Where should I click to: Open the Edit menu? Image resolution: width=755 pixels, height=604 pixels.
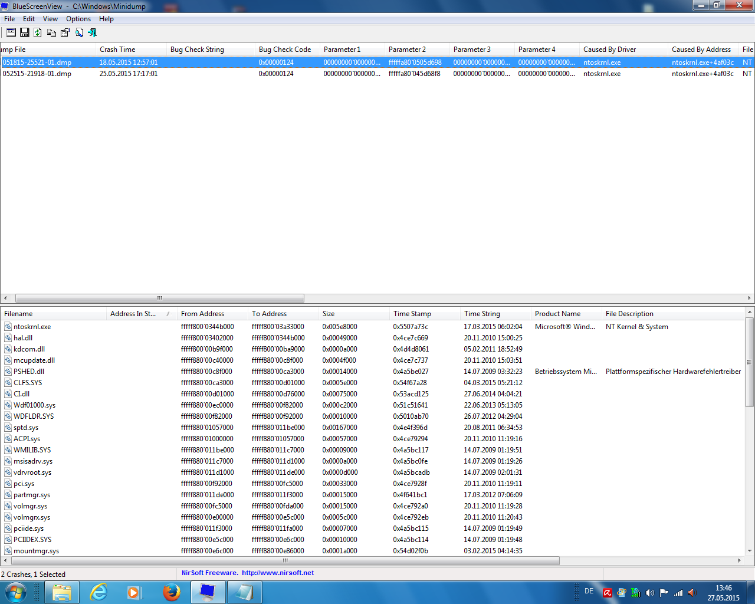point(29,19)
